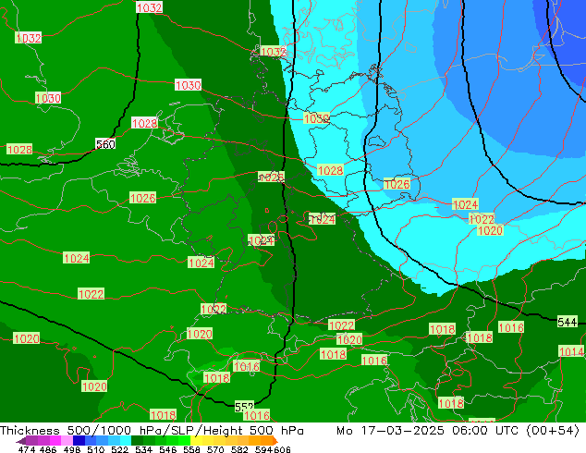Click the legend value 510
The width and height of the screenshot is (586, 453).
[96, 449]
